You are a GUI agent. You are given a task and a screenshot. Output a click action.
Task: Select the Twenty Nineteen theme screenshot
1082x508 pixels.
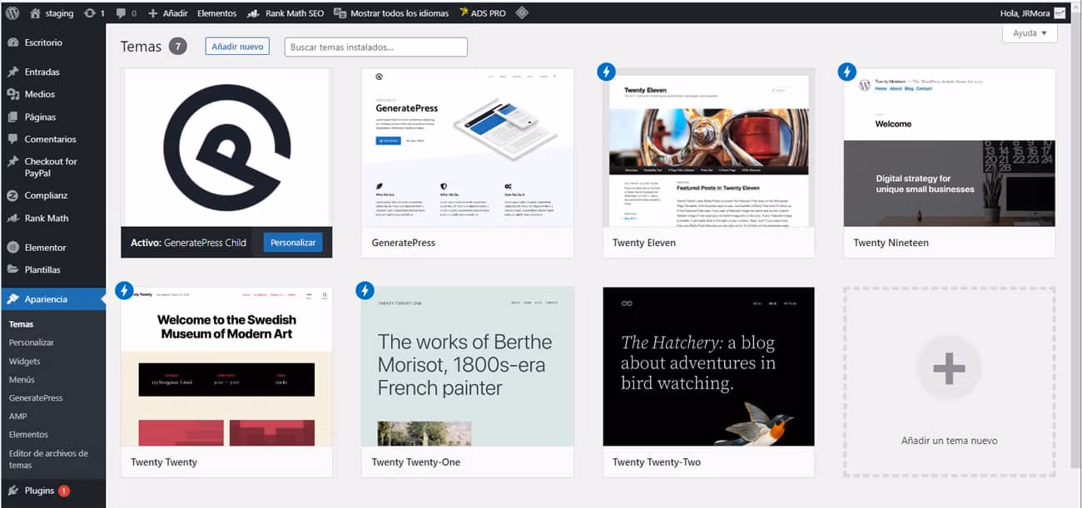(x=949, y=148)
